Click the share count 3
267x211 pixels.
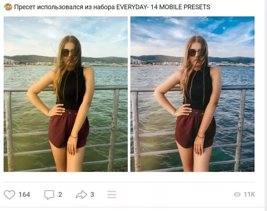(x=92, y=194)
